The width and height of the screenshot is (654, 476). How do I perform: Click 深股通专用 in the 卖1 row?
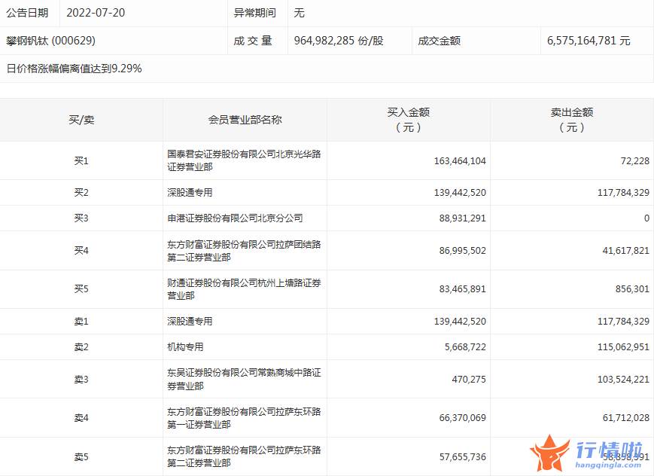coord(190,321)
